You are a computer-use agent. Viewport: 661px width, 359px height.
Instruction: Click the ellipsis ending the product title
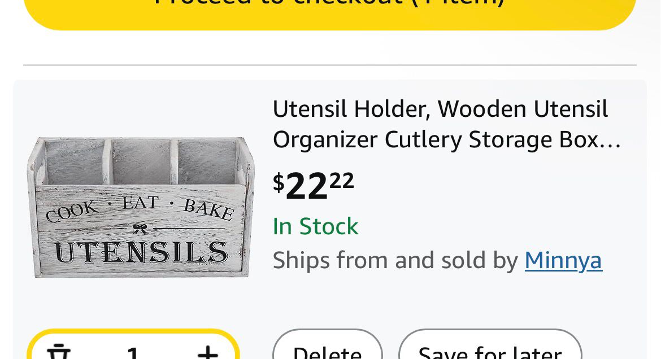tap(611, 141)
